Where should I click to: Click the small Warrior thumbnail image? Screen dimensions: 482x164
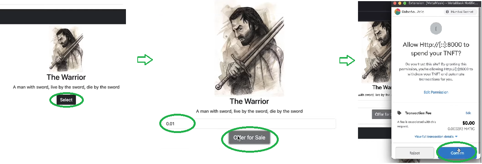[x=66, y=49]
